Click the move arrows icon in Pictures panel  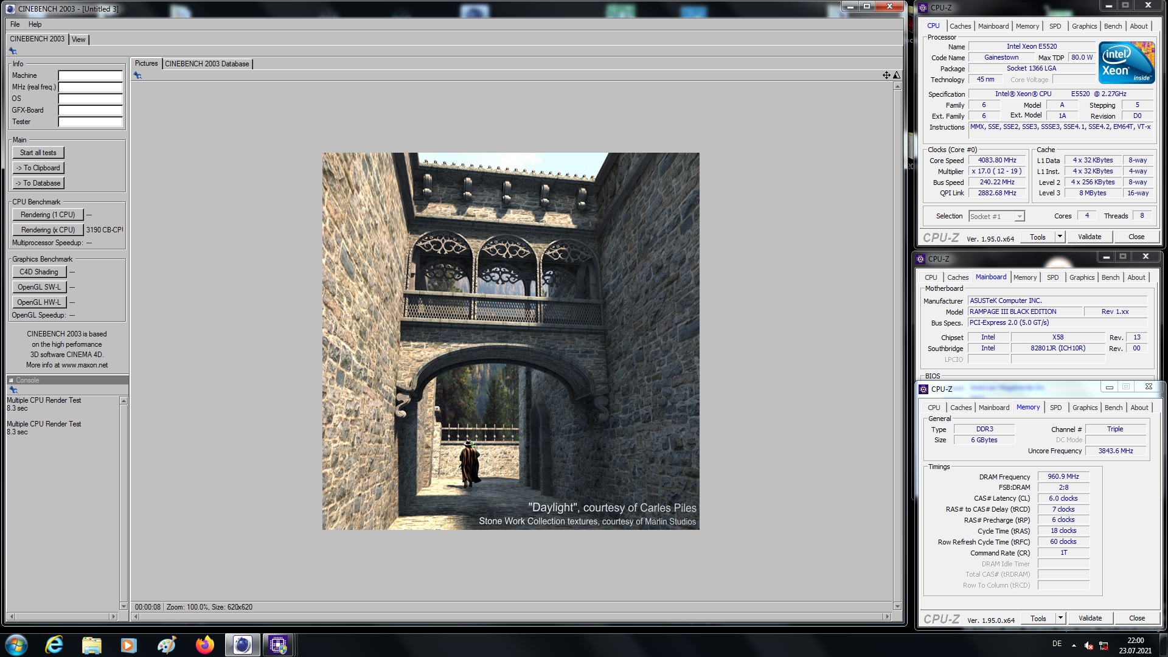click(886, 75)
